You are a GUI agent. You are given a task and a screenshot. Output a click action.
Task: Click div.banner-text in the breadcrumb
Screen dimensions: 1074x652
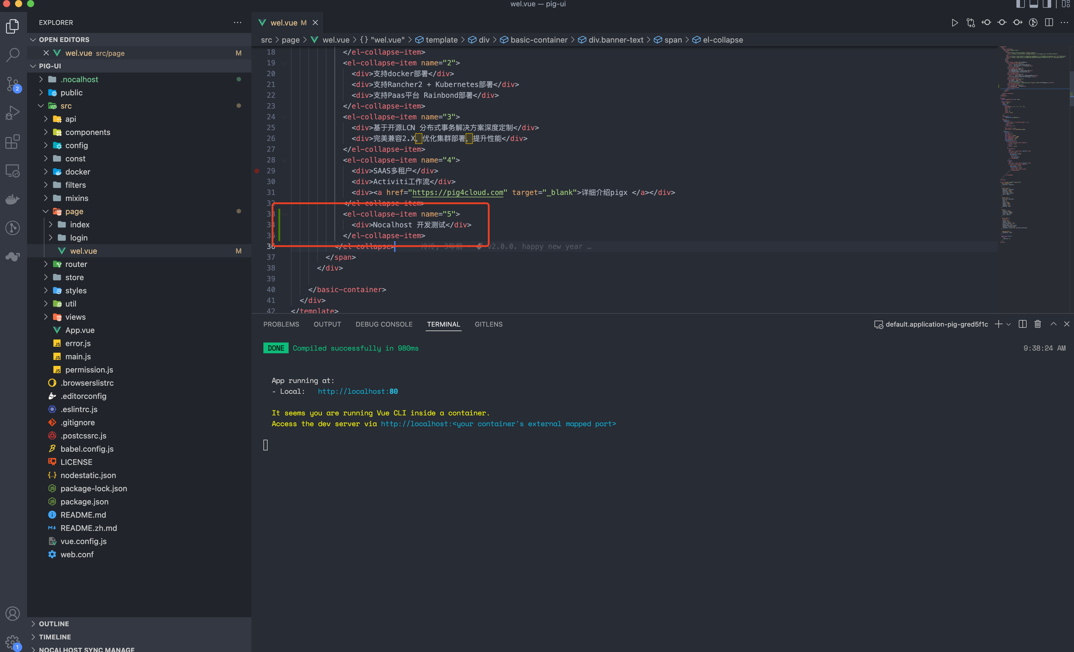click(616, 40)
